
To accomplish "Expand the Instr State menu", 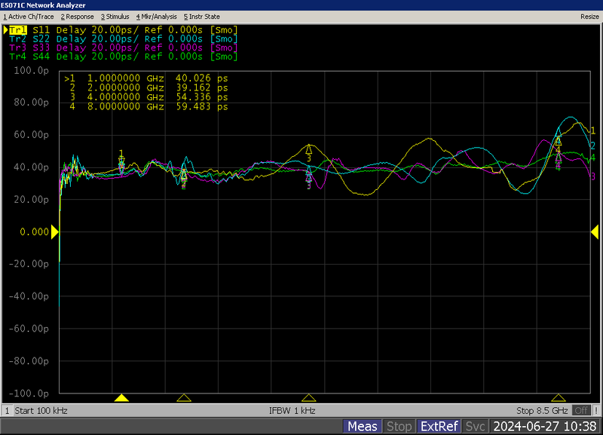I will tap(202, 16).
